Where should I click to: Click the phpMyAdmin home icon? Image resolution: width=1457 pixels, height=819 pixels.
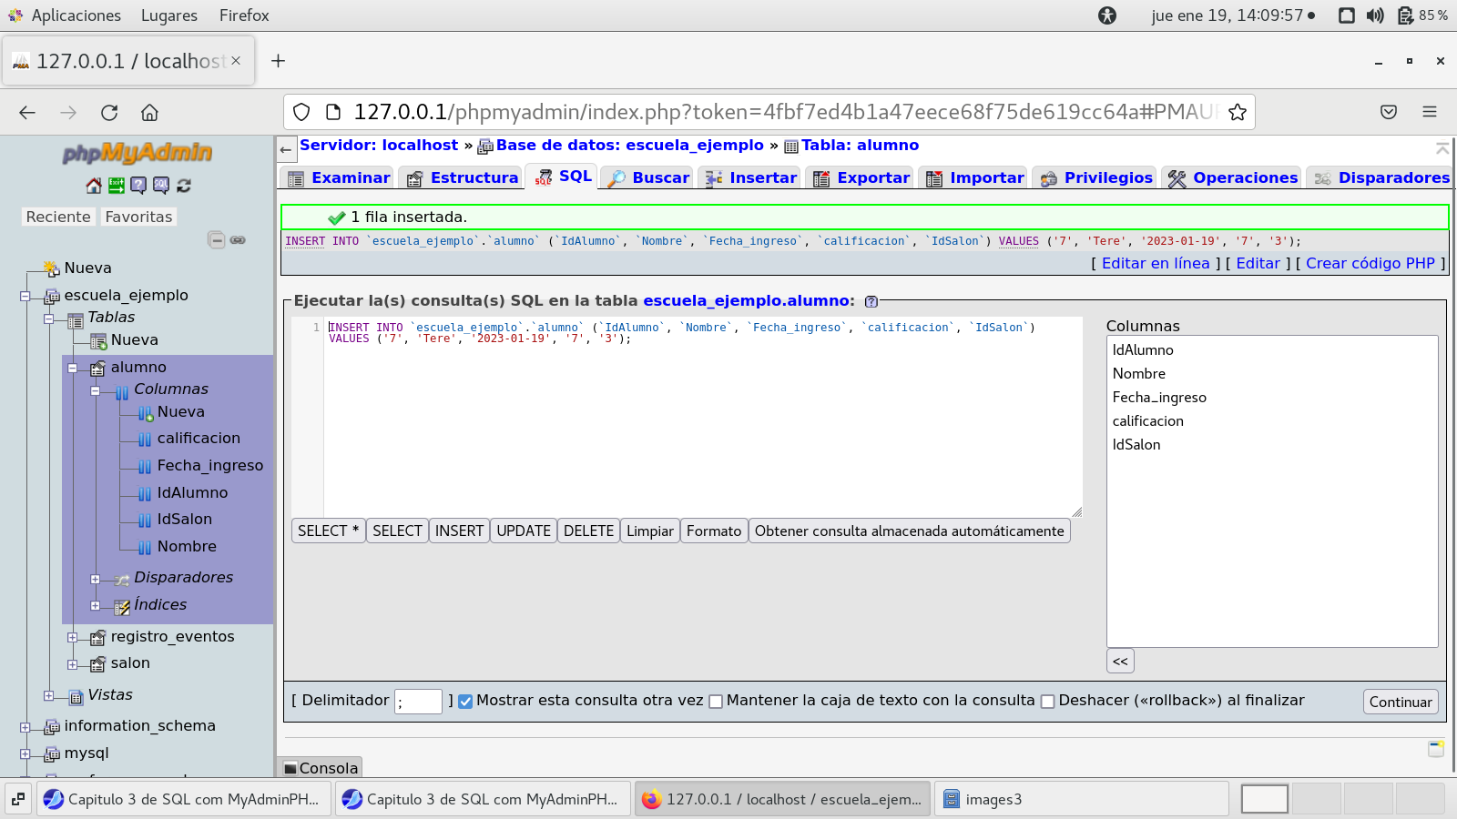[x=94, y=186]
